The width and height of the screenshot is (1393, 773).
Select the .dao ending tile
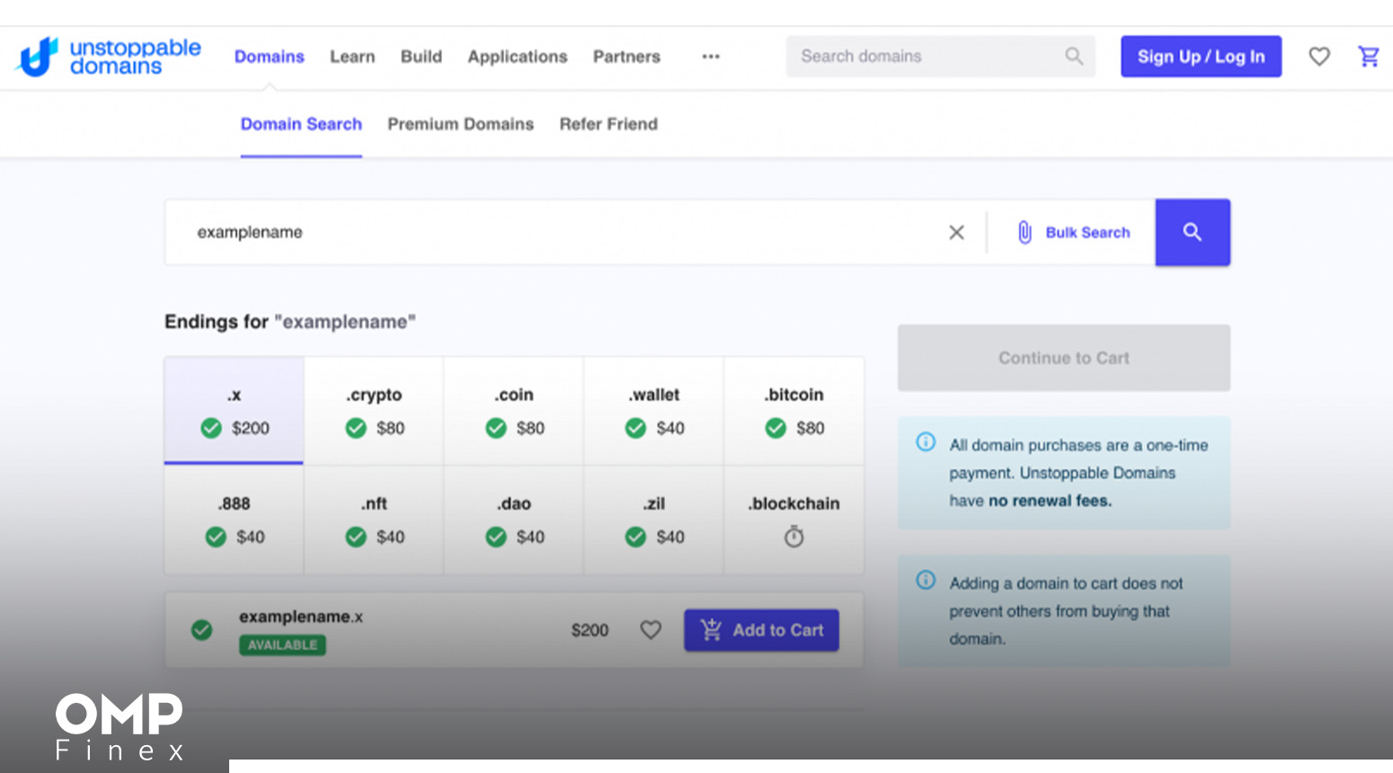click(x=513, y=520)
